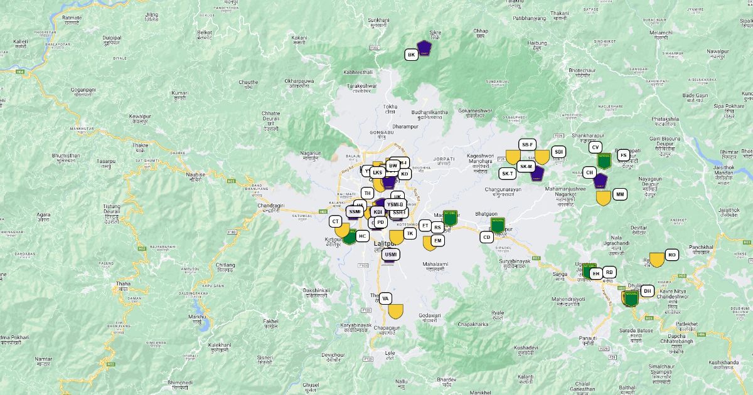Click the purple pentagon marker below SK-M
This screenshot has width=753, height=395.
[537, 173]
